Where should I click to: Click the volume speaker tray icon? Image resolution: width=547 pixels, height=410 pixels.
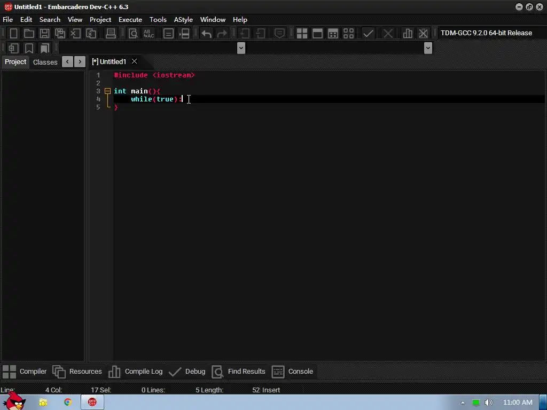click(x=488, y=403)
